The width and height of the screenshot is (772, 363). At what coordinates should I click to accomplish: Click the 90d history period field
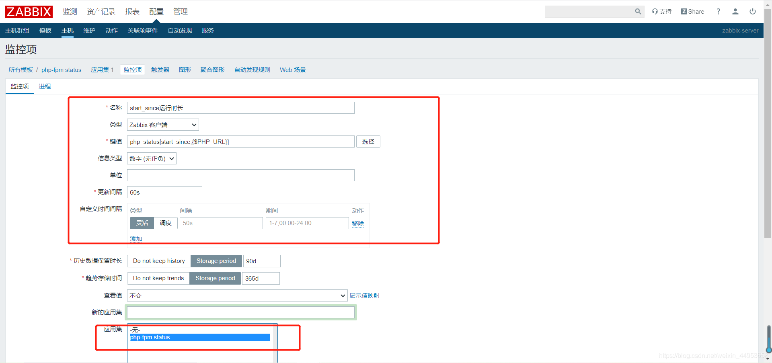click(262, 261)
